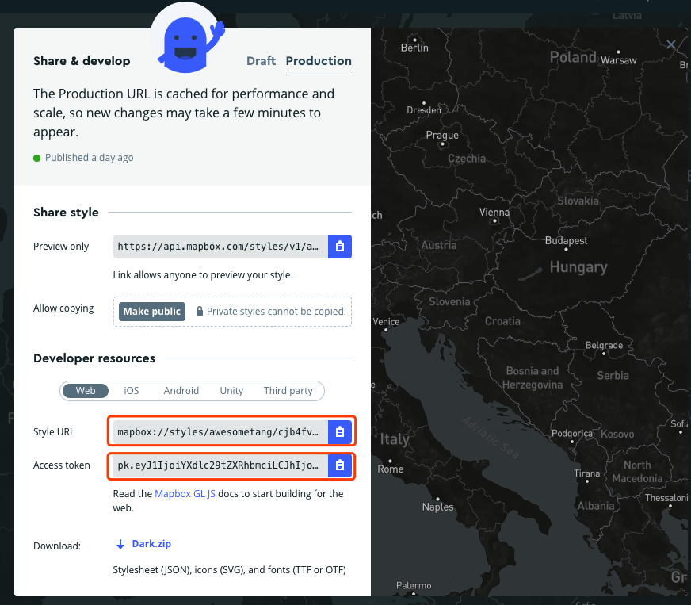Click the Hungary label on the map
This screenshot has height=605, width=691.
(578, 266)
